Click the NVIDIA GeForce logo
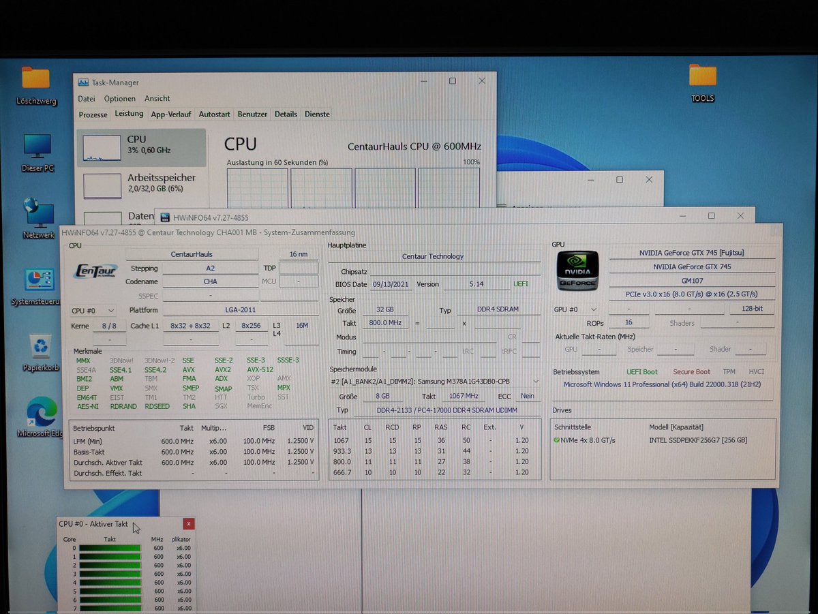Viewport: 818px width, 614px height. [577, 271]
